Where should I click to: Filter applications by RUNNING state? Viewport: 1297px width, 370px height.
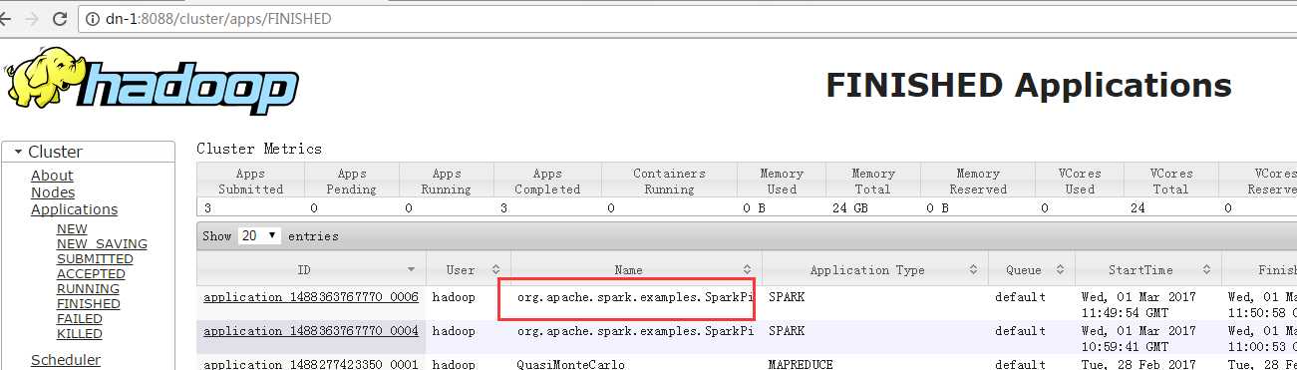pos(88,289)
